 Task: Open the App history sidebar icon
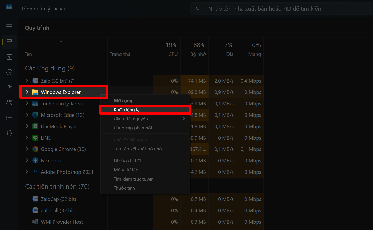pyautogui.click(x=9, y=72)
